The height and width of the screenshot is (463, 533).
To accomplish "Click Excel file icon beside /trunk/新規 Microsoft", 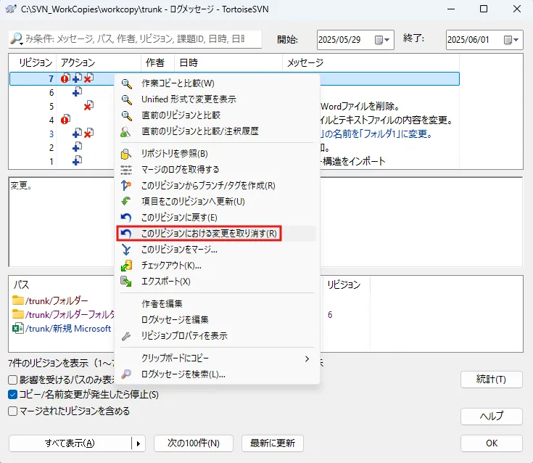I will click(x=17, y=328).
